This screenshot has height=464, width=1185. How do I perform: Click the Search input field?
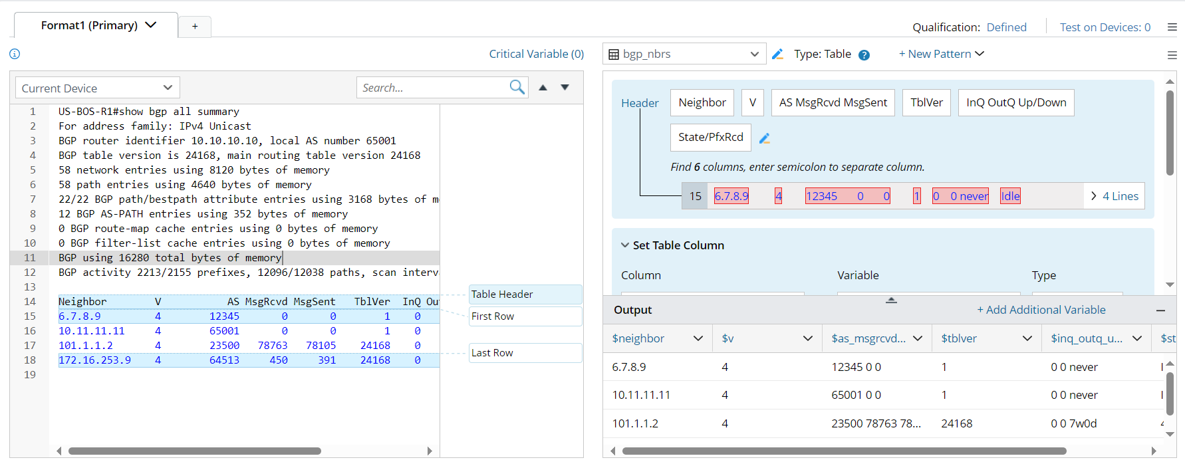point(432,88)
